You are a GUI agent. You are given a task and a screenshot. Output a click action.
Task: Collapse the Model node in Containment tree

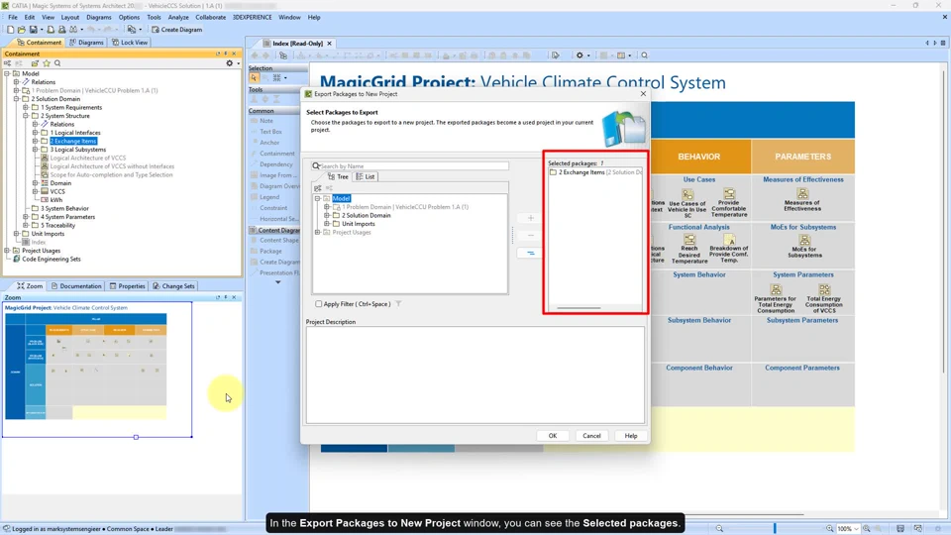(7, 73)
